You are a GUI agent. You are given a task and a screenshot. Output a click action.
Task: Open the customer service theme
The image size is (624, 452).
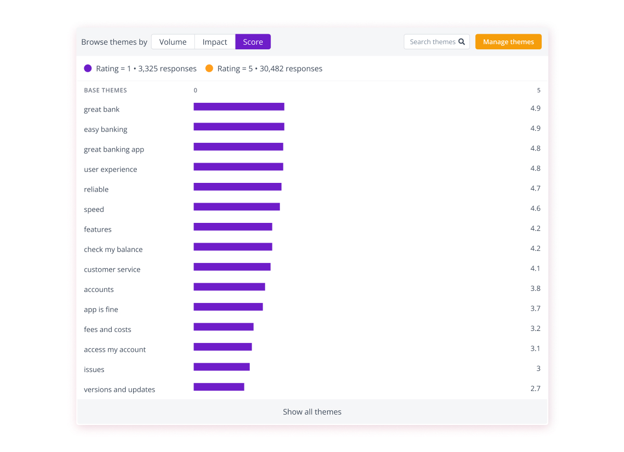coord(112,269)
